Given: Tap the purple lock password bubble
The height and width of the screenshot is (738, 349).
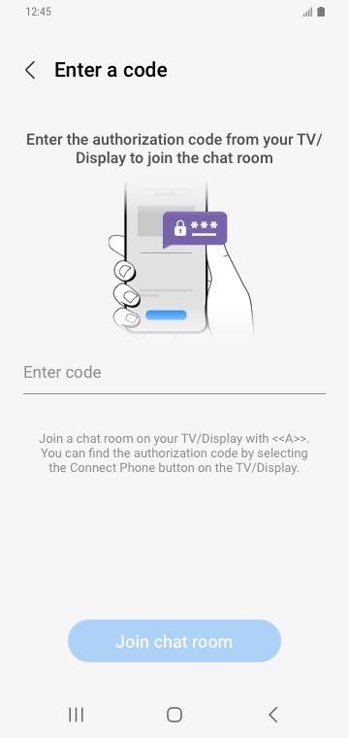Looking at the screenshot, I should point(195,230).
